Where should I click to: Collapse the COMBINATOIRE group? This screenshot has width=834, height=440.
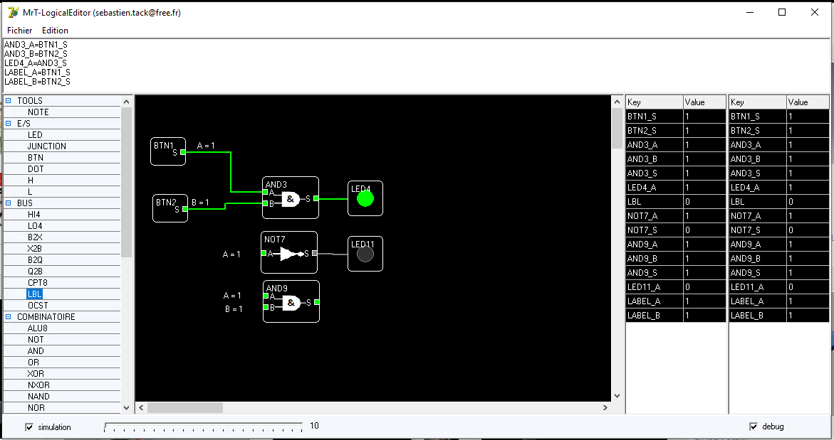(x=9, y=317)
